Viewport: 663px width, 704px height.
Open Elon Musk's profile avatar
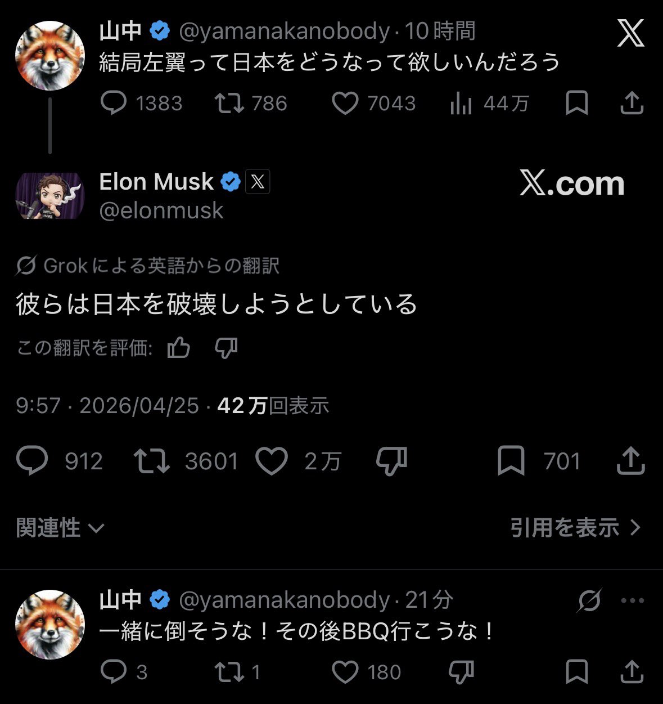[49, 196]
